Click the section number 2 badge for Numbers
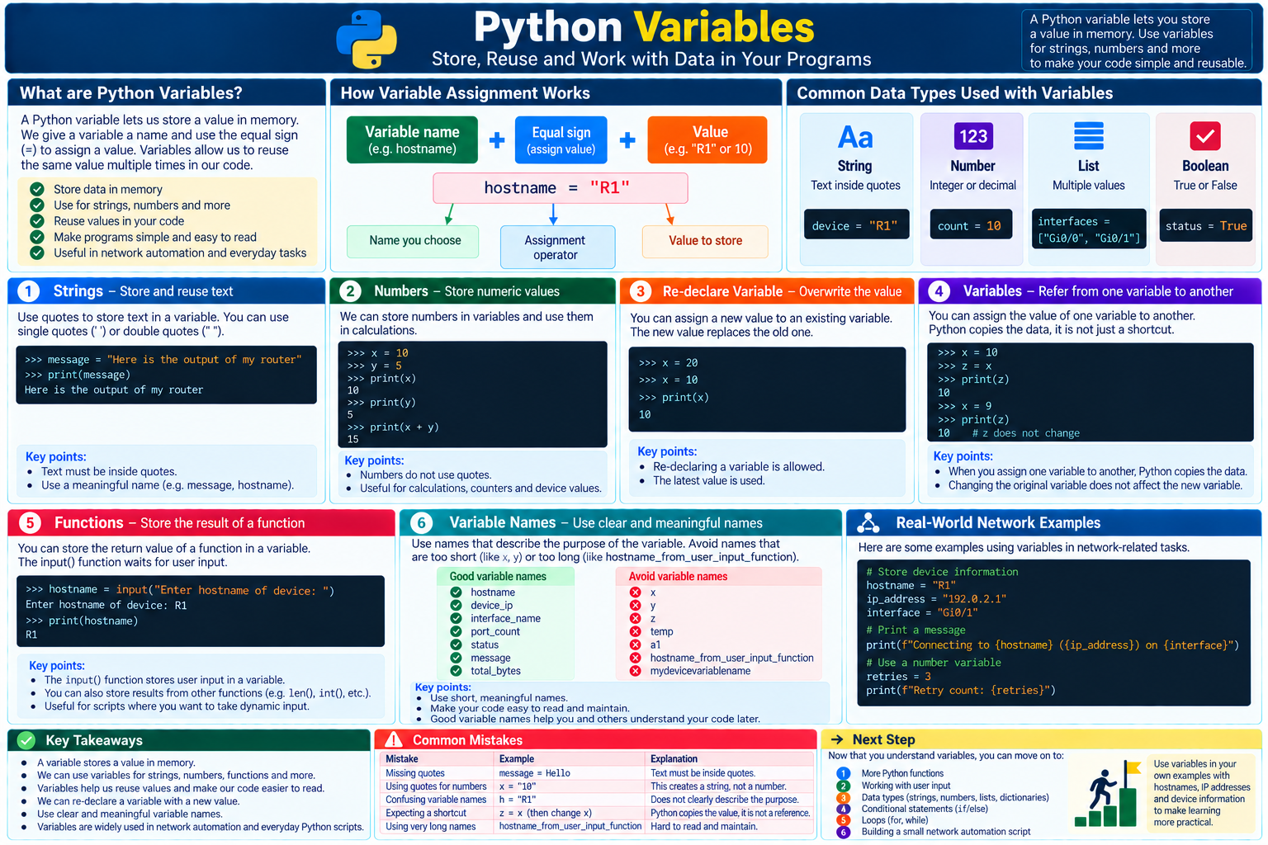The height and width of the screenshot is (845, 1268). tap(350, 291)
